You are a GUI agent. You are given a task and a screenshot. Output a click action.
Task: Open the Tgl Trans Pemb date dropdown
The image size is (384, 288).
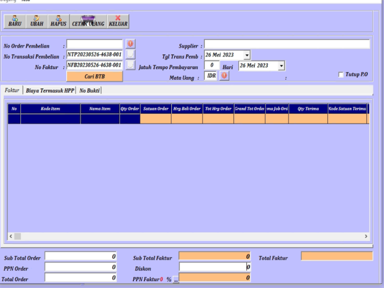(247, 55)
